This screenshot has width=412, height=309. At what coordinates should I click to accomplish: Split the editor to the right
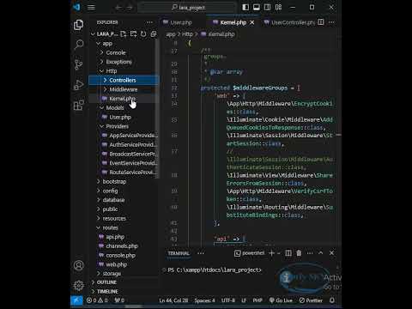click(x=321, y=22)
